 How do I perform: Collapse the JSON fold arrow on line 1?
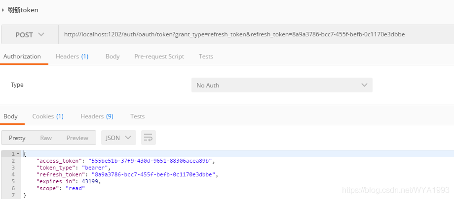(x=18, y=154)
